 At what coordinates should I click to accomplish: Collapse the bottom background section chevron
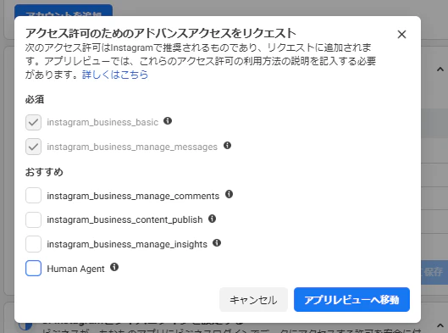[440, 325]
